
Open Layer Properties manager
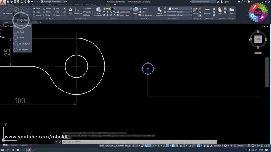point(98,12)
